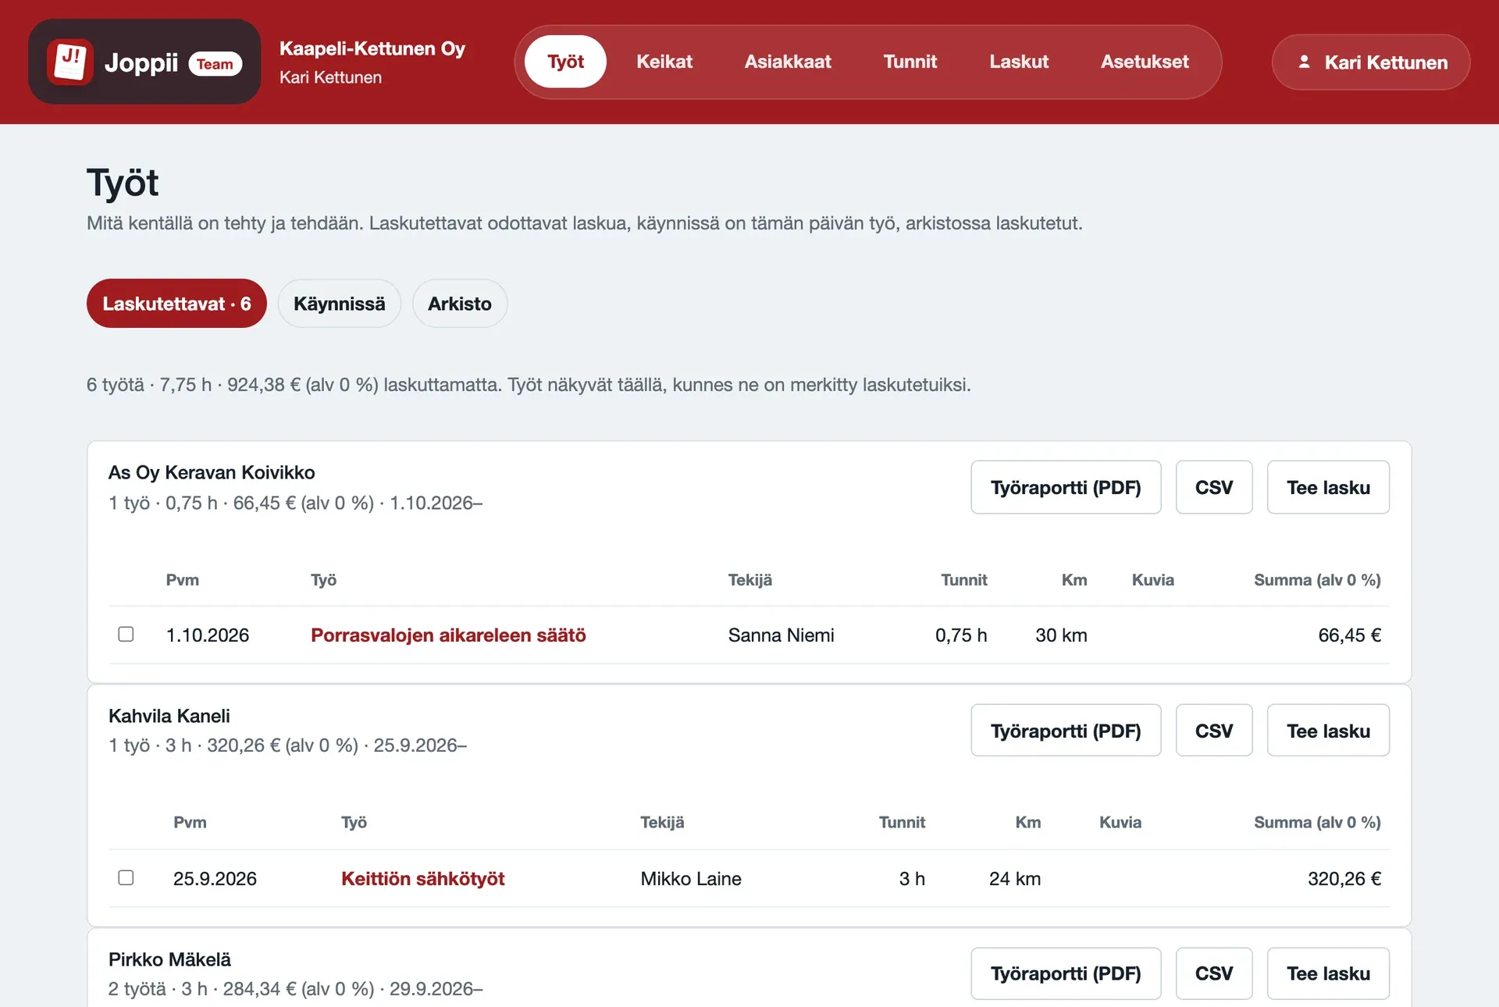Download Työraportti (PDF) for Pirkko Mäkelä
1499x1007 pixels.
tap(1066, 973)
